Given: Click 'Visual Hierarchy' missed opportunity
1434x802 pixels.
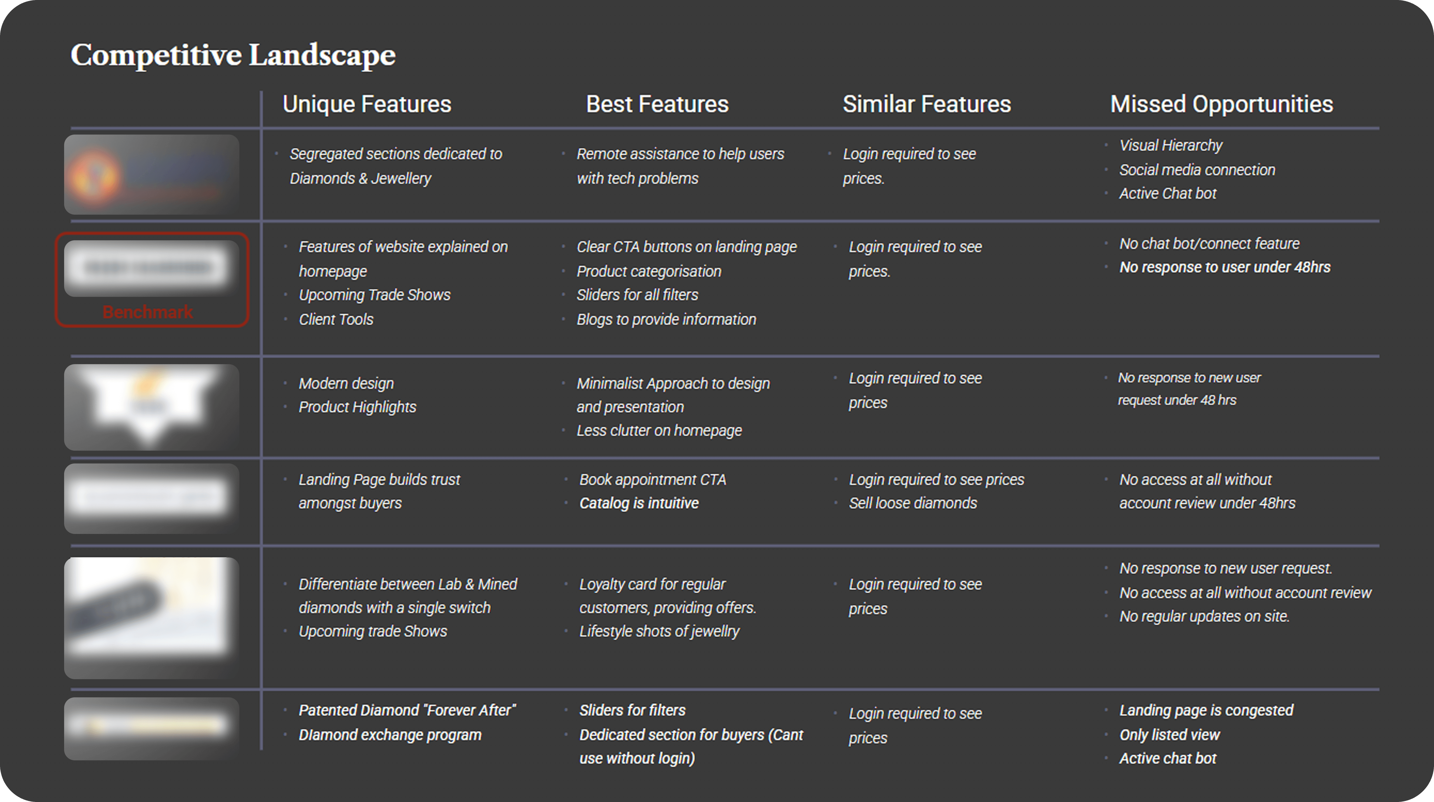Looking at the screenshot, I should coord(1171,145).
